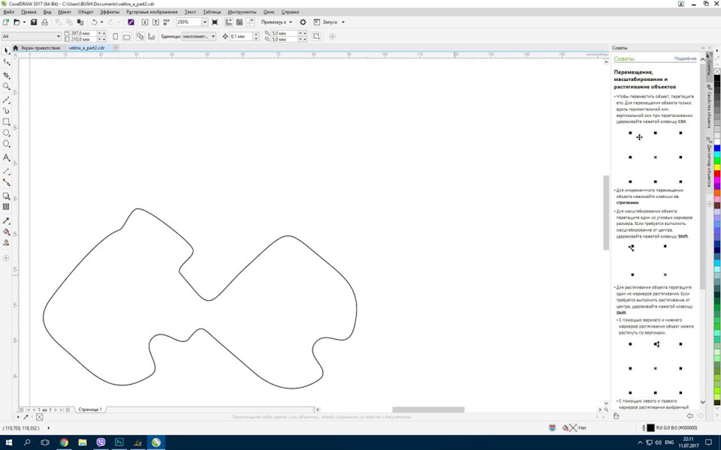The width and height of the screenshot is (721, 450).
Task: Open the Options gear icon
Action: point(303,22)
